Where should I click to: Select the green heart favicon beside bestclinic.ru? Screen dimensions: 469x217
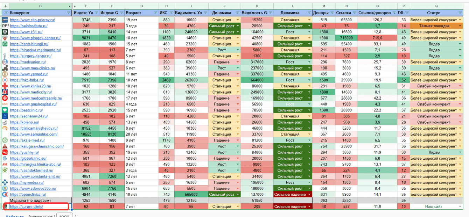point(5,110)
